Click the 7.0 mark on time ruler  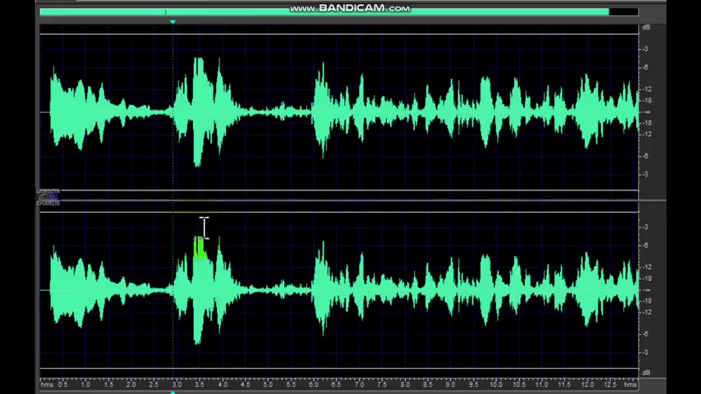[x=359, y=385]
